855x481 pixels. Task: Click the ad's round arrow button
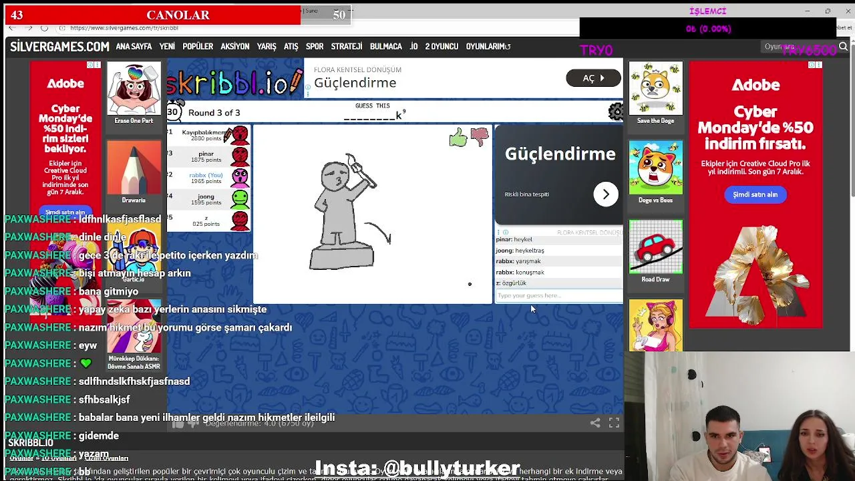(606, 194)
